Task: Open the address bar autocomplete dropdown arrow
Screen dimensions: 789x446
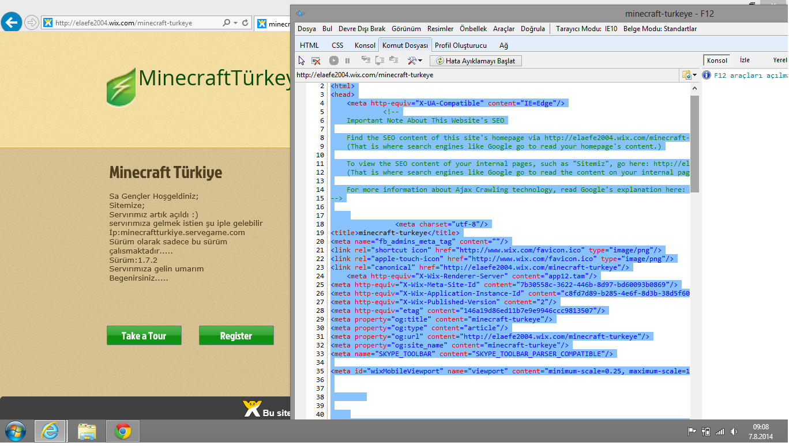Action: coord(235,23)
